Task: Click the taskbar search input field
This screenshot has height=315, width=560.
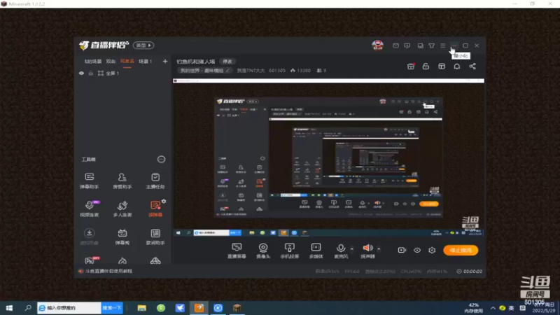Action: click(69, 308)
